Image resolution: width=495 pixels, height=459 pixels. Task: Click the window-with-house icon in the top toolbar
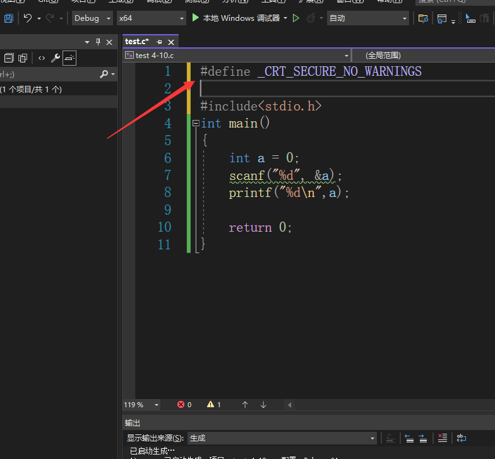(442, 19)
